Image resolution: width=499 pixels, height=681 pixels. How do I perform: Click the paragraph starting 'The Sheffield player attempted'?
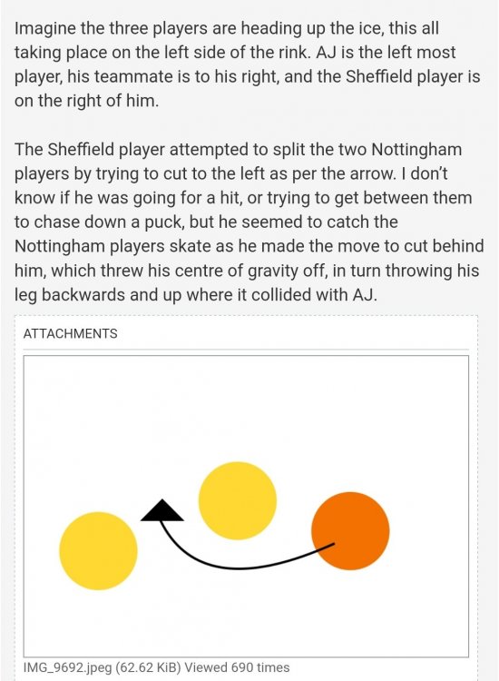[249, 222]
